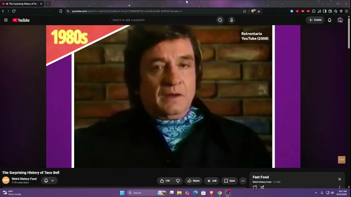Open more actions for the video
This screenshot has width=351, height=197.
243,181
